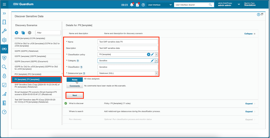The width and height of the screenshot is (270, 138).
Task: Select GDPR for Db2 for z/OS scenario
Action: click(x=36, y=68)
